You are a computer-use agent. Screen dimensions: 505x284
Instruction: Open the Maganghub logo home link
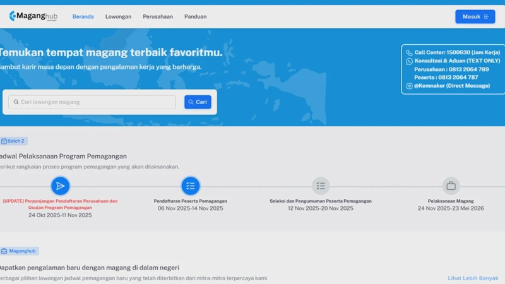pos(33,16)
